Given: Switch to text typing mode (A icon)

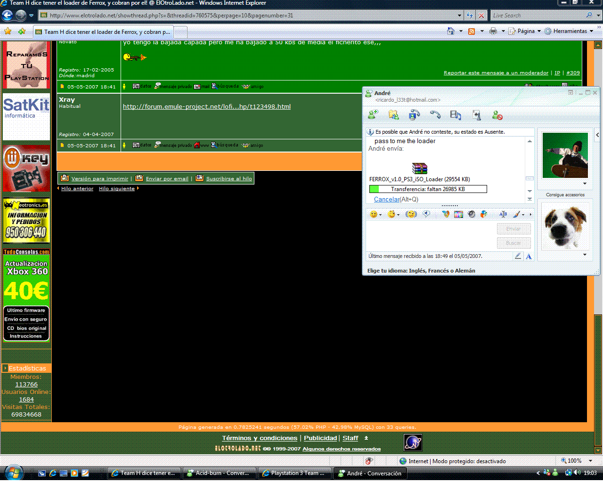Looking at the screenshot, I should click(529, 256).
